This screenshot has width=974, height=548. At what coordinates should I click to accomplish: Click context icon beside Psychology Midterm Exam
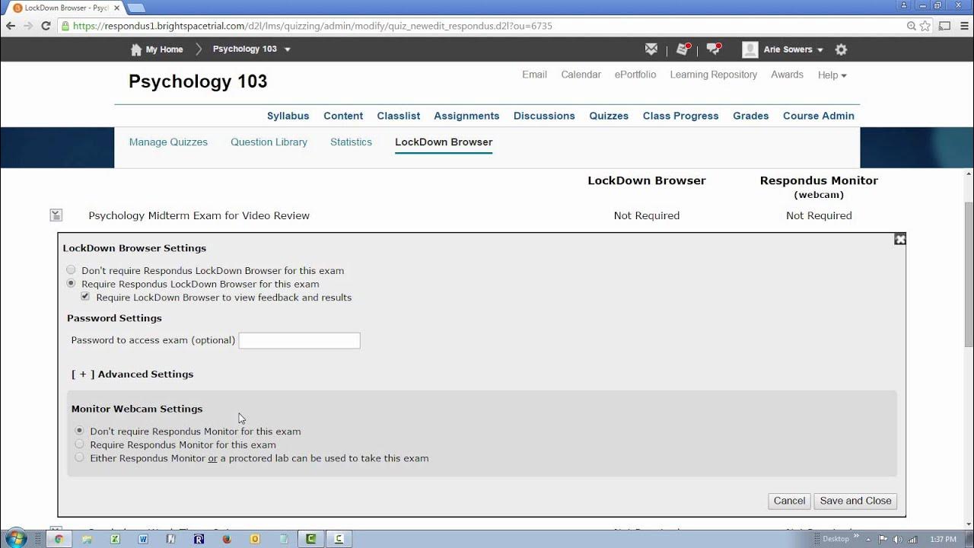56,215
